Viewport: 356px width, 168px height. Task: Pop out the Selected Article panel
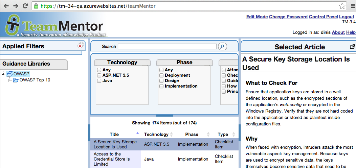tap(352, 47)
